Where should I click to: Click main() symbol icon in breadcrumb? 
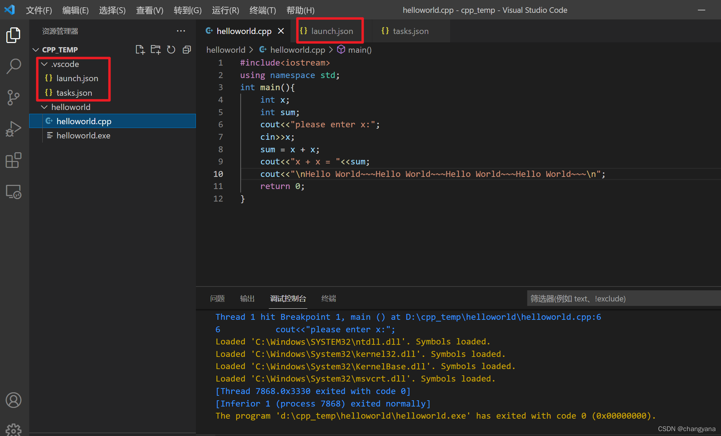pyautogui.click(x=341, y=50)
